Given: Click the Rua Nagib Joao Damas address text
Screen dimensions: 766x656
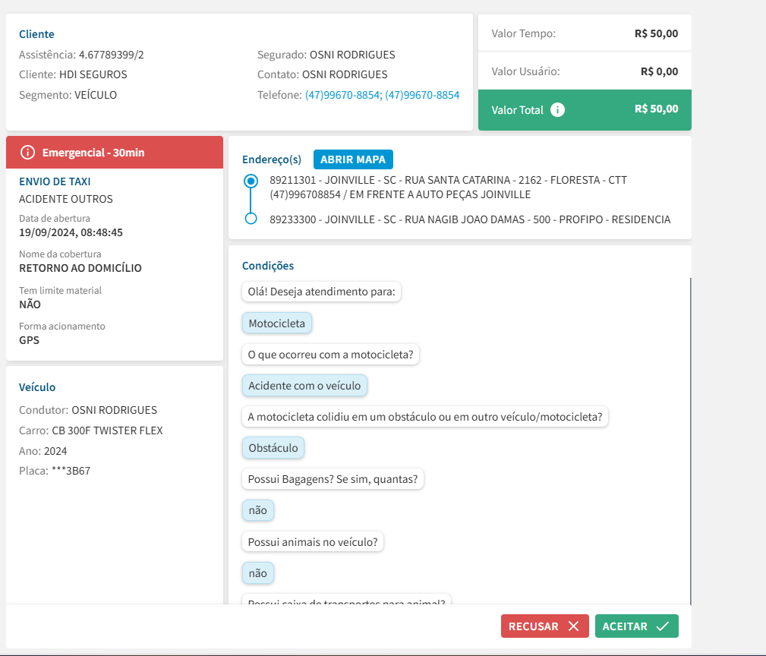Looking at the screenshot, I should [x=470, y=219].
